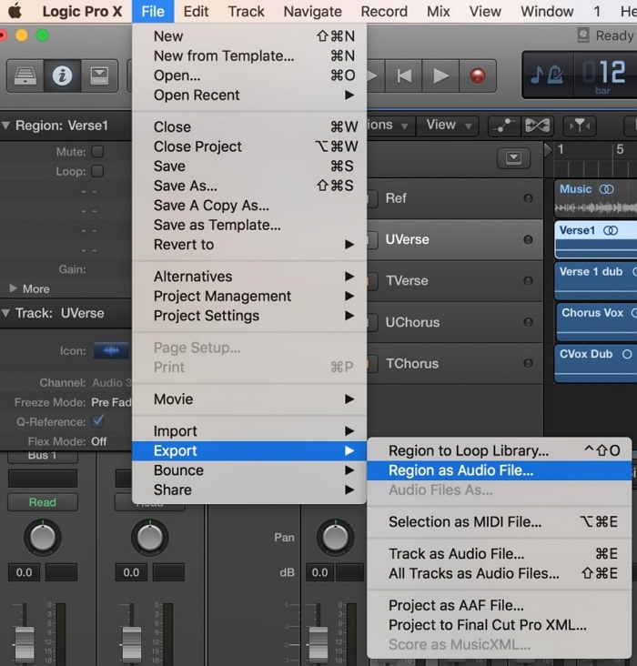Open the View dropdown in tracks area
637x666 pixels.
(449, 125)
